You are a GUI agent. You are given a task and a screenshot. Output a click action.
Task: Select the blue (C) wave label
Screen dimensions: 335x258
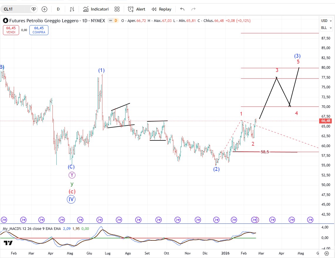pyautogui.click(x=71, y=167)
